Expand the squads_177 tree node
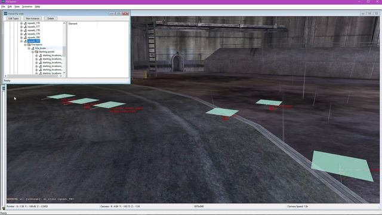 point(21,27)
